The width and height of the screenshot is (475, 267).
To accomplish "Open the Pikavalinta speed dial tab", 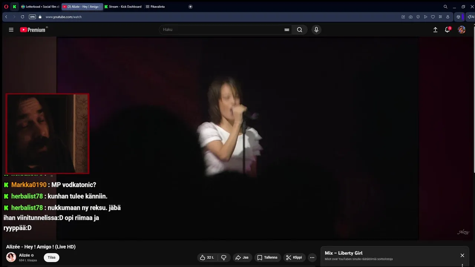I will point(155,7).
